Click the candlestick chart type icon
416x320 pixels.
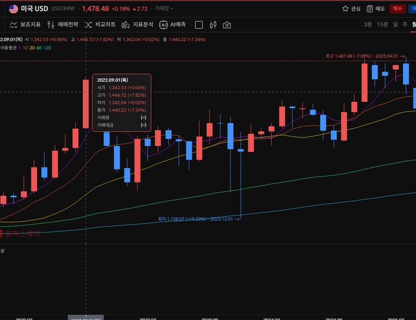coord(213,25)
